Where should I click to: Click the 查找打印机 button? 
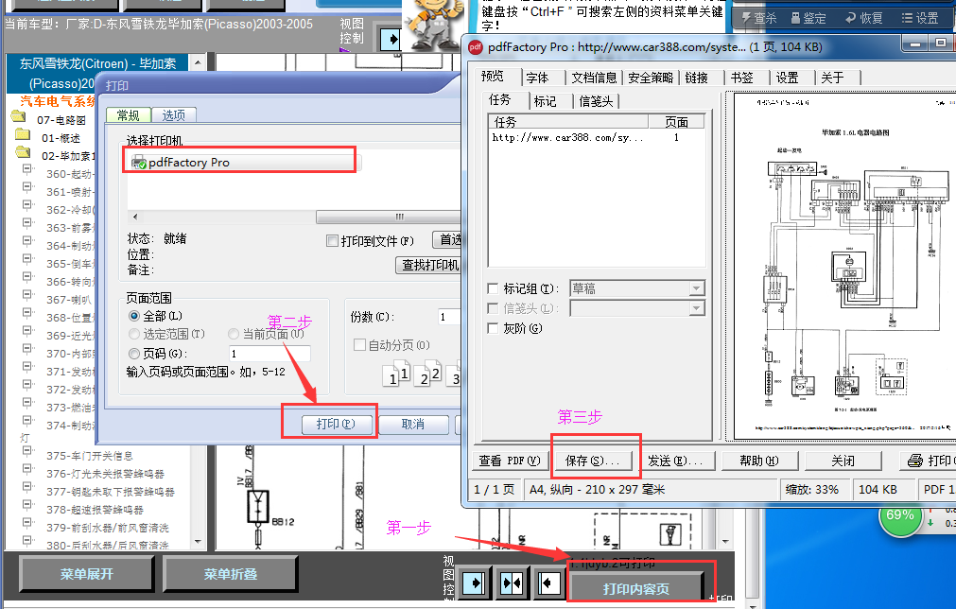tap(428, 265)
